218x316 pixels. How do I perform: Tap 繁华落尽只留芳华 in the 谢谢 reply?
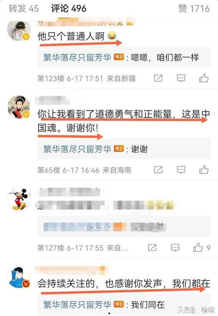click(x=77, y=149)
